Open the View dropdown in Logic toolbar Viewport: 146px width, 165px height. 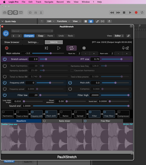tap(77, 21)
